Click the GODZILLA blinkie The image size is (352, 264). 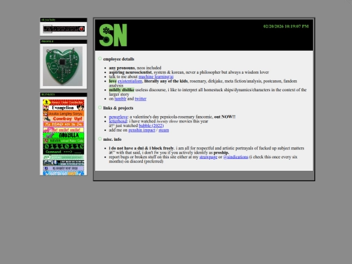(x=63, y=135)
